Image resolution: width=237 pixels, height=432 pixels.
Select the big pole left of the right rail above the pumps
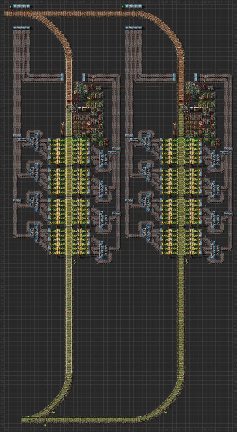point(175,129)
